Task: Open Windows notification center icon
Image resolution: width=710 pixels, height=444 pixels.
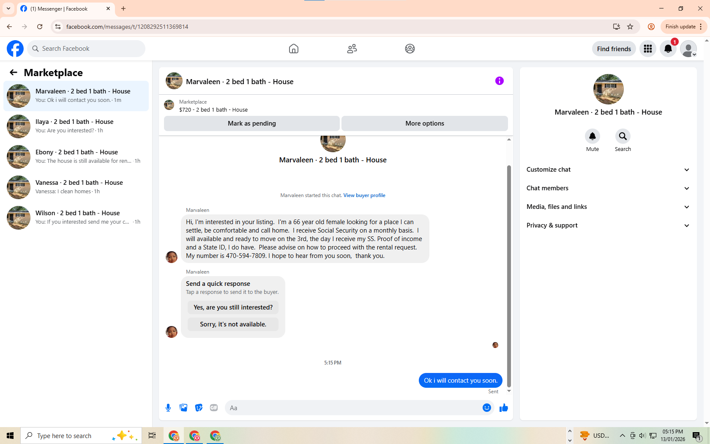Action: (697, 436)
